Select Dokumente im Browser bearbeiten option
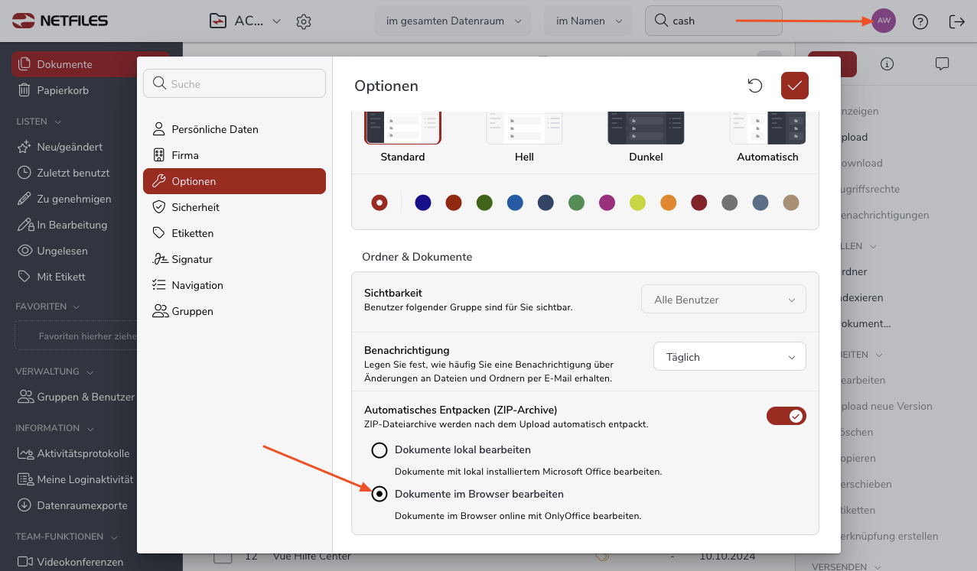Viewport: 977px width, 571px height. coord(379,494)
